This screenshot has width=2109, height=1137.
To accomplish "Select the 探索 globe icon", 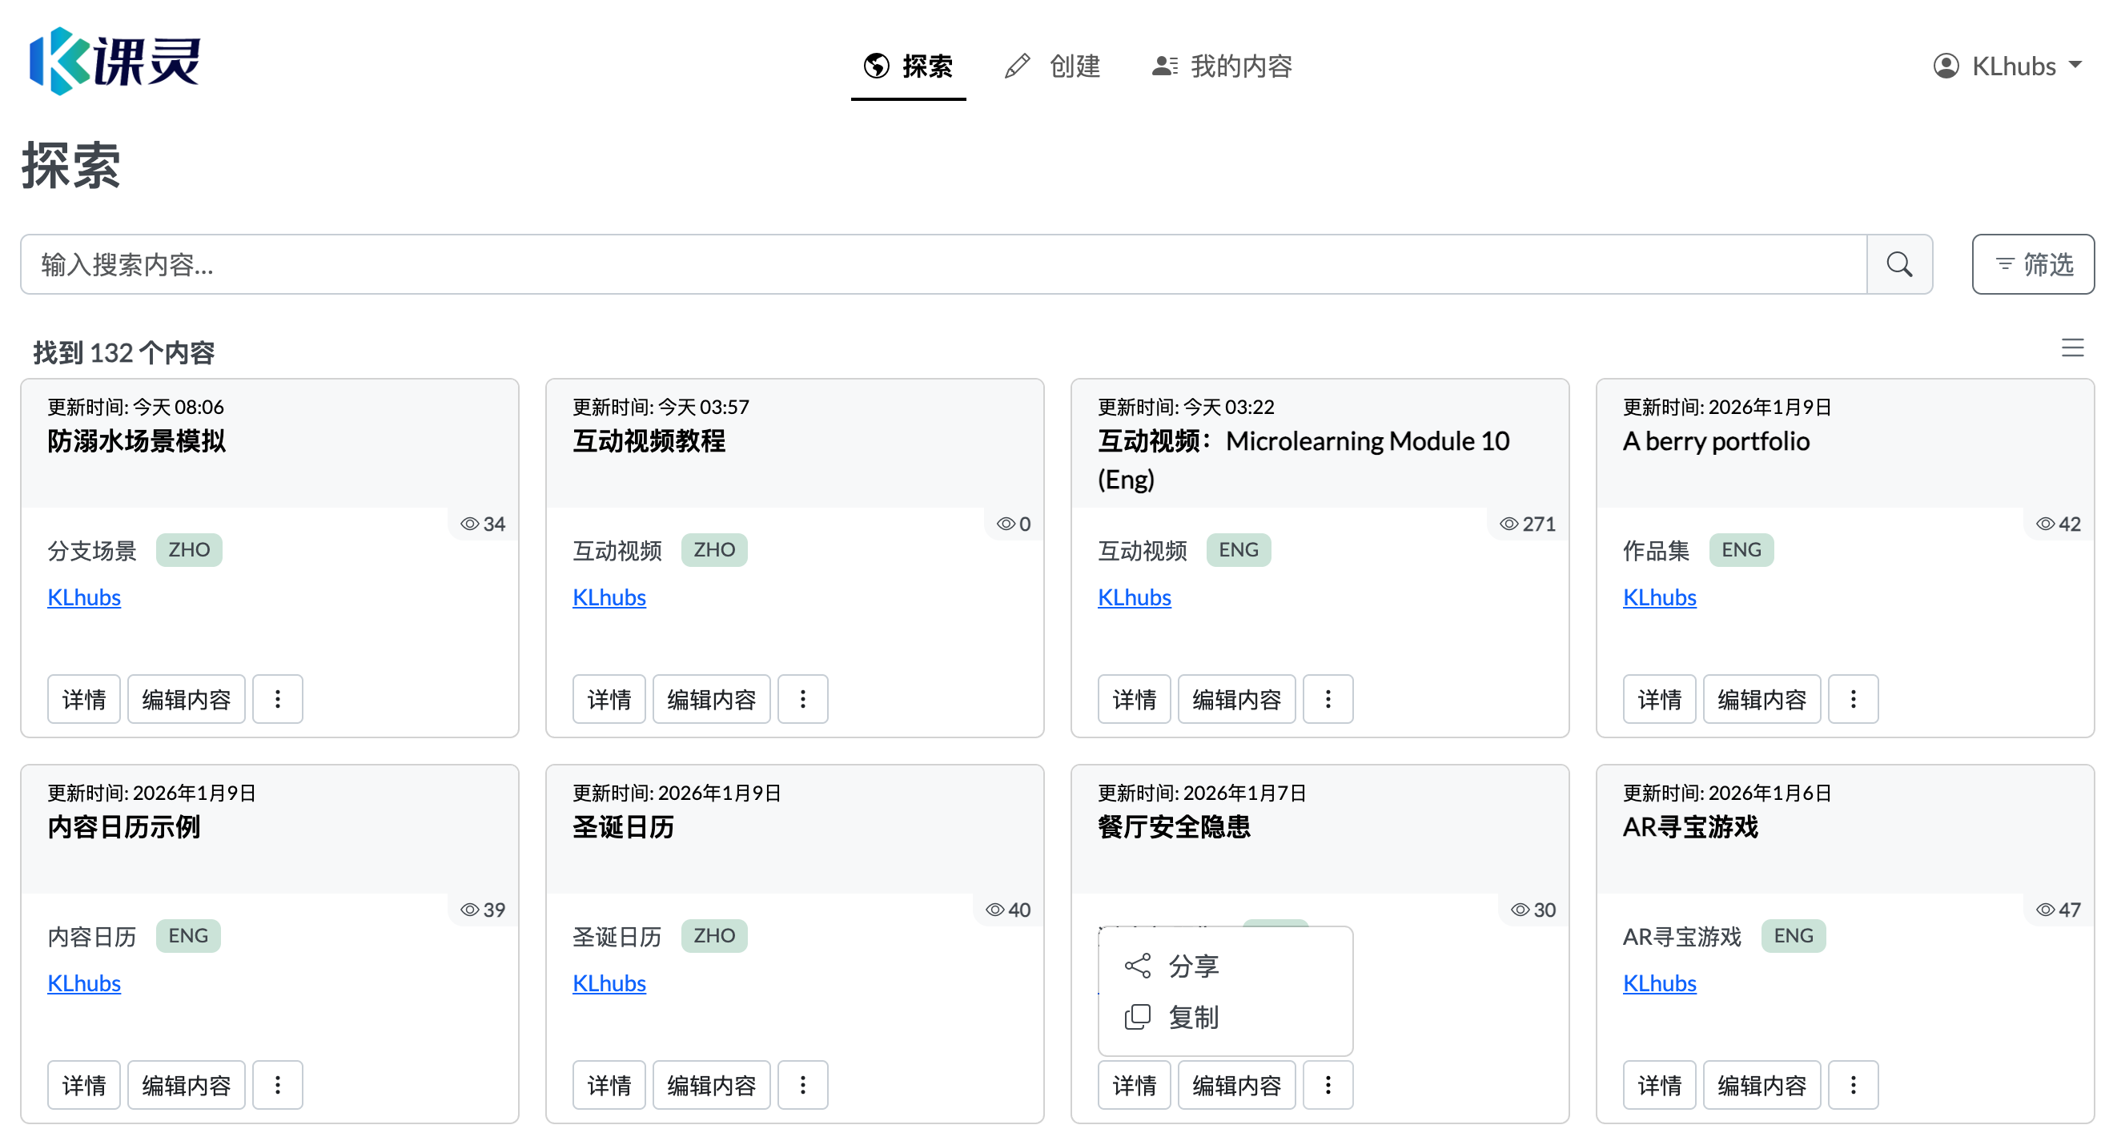I will click(876, 66).
